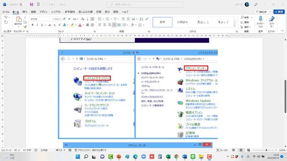Apply superscript formatting
Image resolution: width=287 pixels, height=161 pixels.
click(60, 25)
